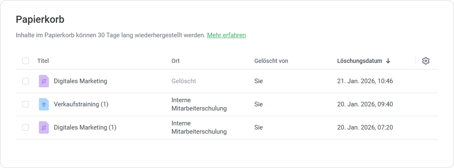Toggle the select-all checkbox in the header
Viewport: 454px width, 168px height.
tap(26, 61)
